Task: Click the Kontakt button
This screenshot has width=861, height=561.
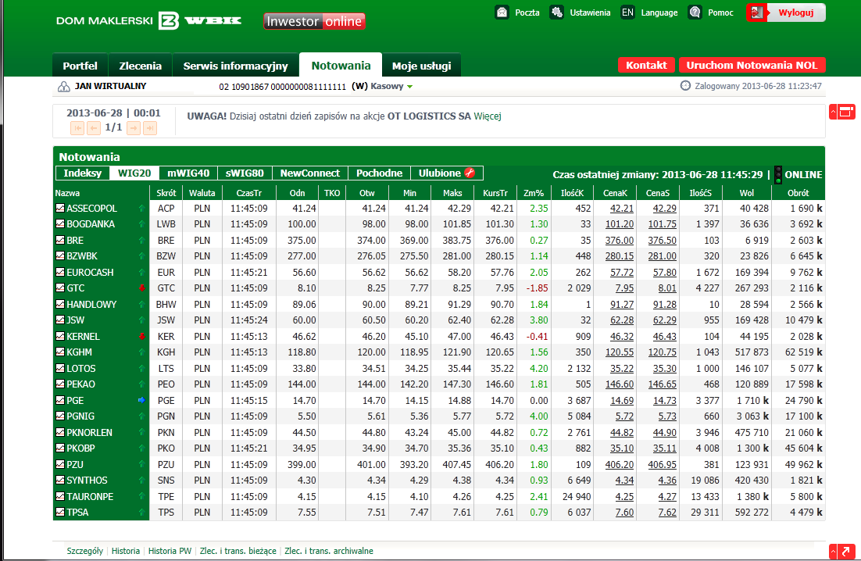Action: pos(646,65)
